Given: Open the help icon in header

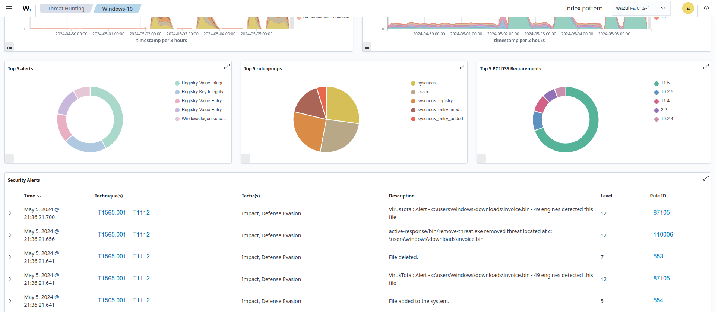Looking at the screenshot, I should coord(706,8).
